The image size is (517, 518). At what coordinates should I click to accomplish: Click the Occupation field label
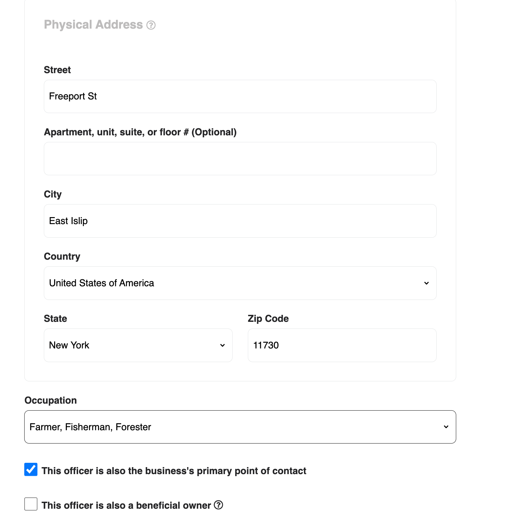(51, 400)
